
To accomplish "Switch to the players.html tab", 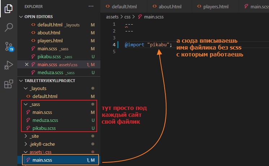I will [x=216, y=7].
